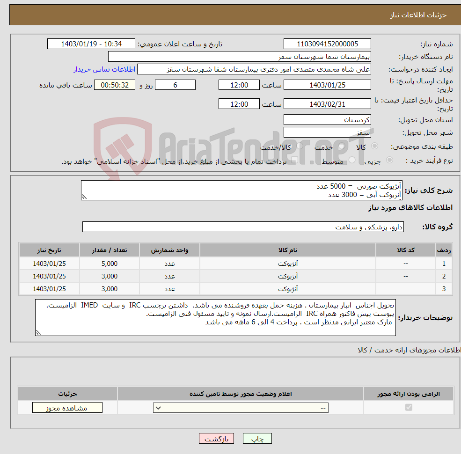This screenshot has width=461, height=454.
Task: Click the کد کالا column header
Action: [405, 250]
